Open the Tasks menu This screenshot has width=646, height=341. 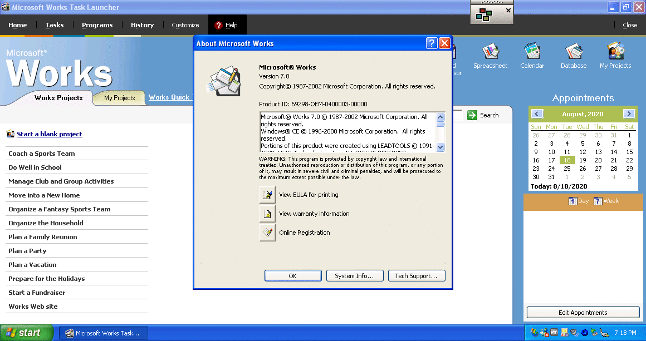55,25
